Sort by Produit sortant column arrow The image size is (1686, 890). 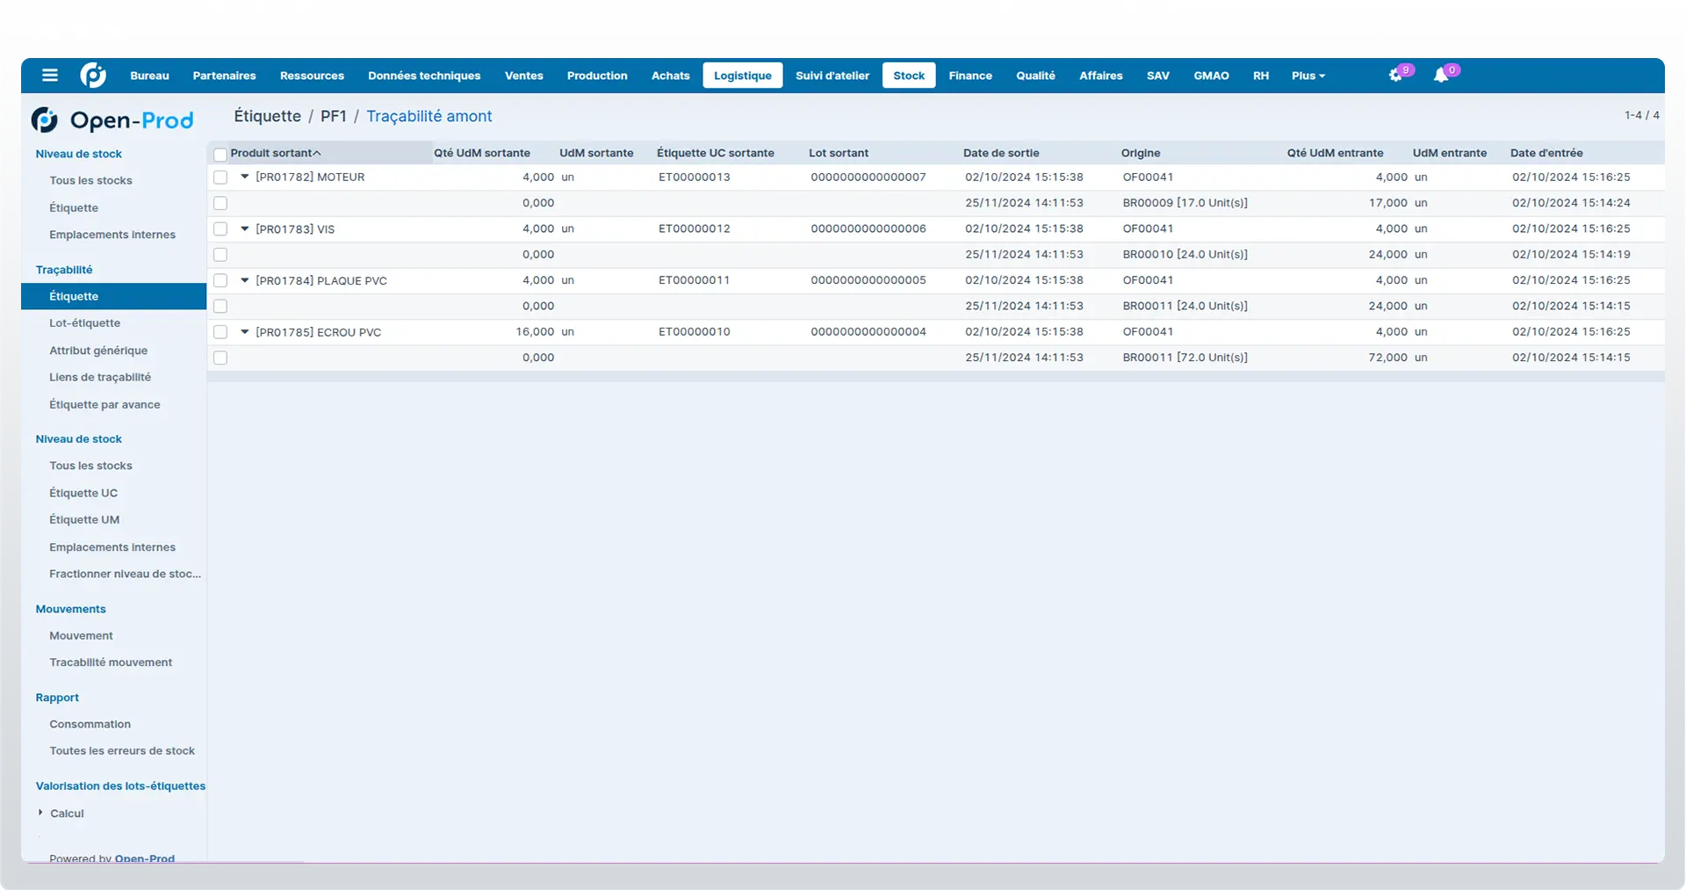click(317, 153)
